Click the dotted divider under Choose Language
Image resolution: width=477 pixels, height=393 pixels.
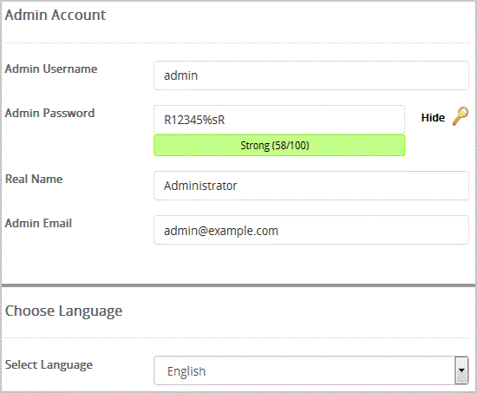point(237,337)
